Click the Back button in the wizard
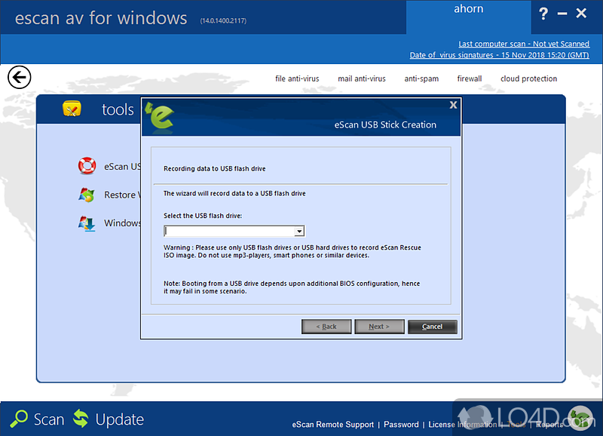 click(326, 327)
